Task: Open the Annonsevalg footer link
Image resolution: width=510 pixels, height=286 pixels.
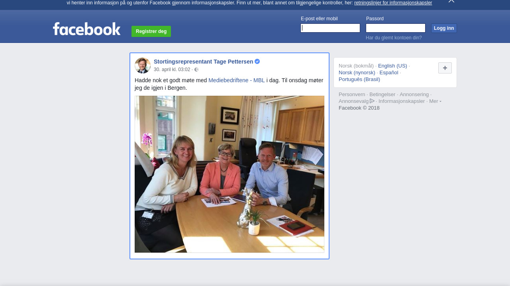Action: point(354,101)
